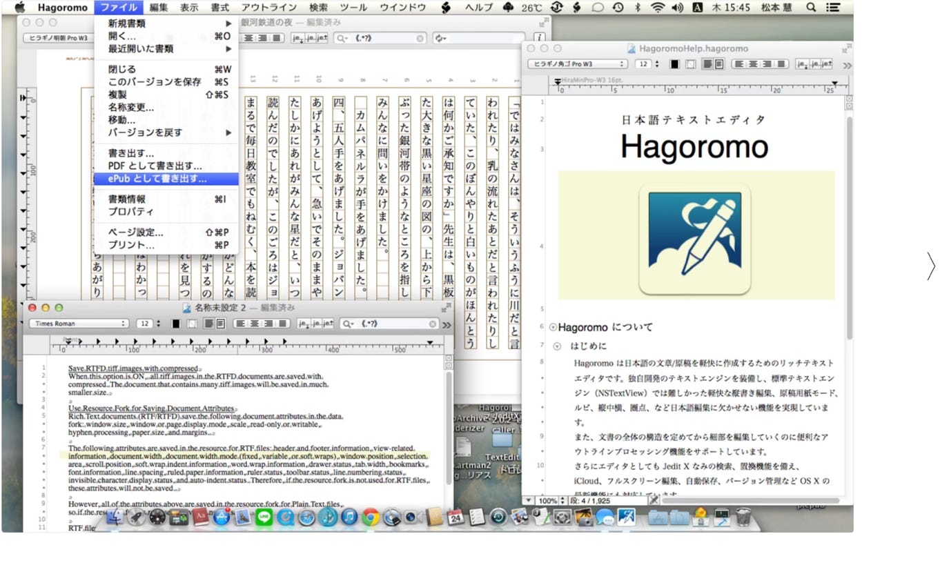Choose プロパティ from ファイル menu
This screenshot has height=563, width=940.
click(x=166, y=211)
